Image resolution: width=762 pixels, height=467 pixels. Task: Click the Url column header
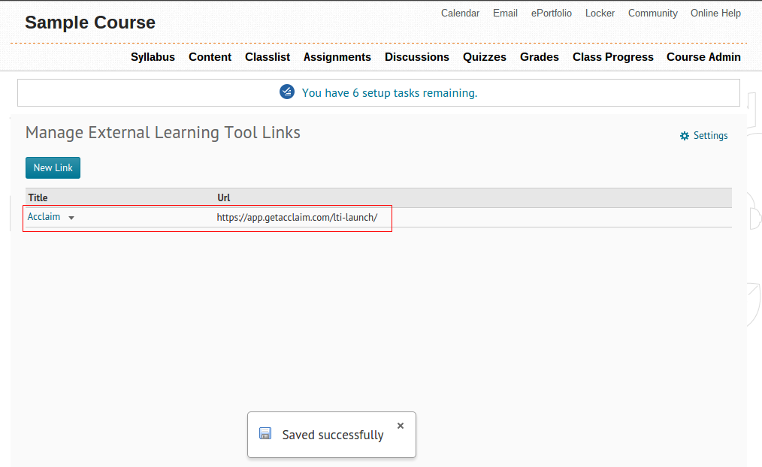click(x=223, y=197)
